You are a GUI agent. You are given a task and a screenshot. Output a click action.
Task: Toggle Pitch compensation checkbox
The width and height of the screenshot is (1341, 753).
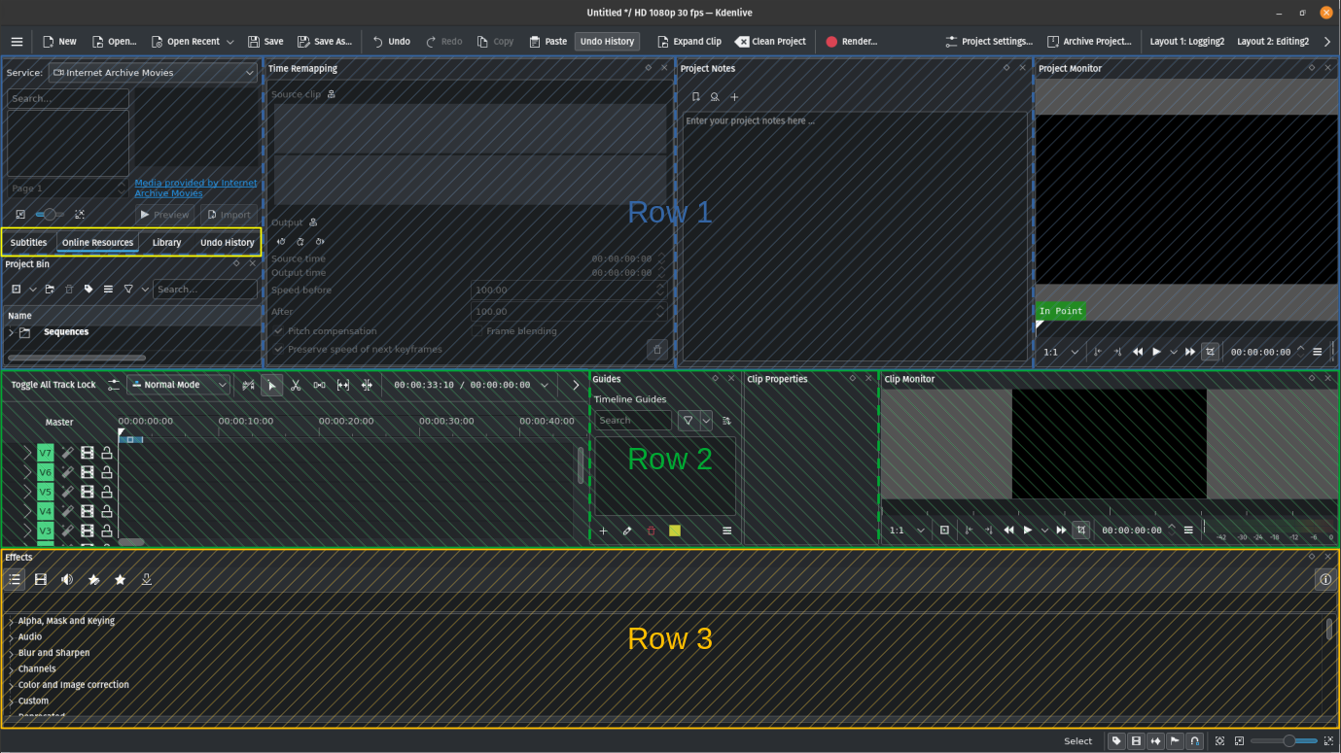pyautogui.click(x=279, y=331)
